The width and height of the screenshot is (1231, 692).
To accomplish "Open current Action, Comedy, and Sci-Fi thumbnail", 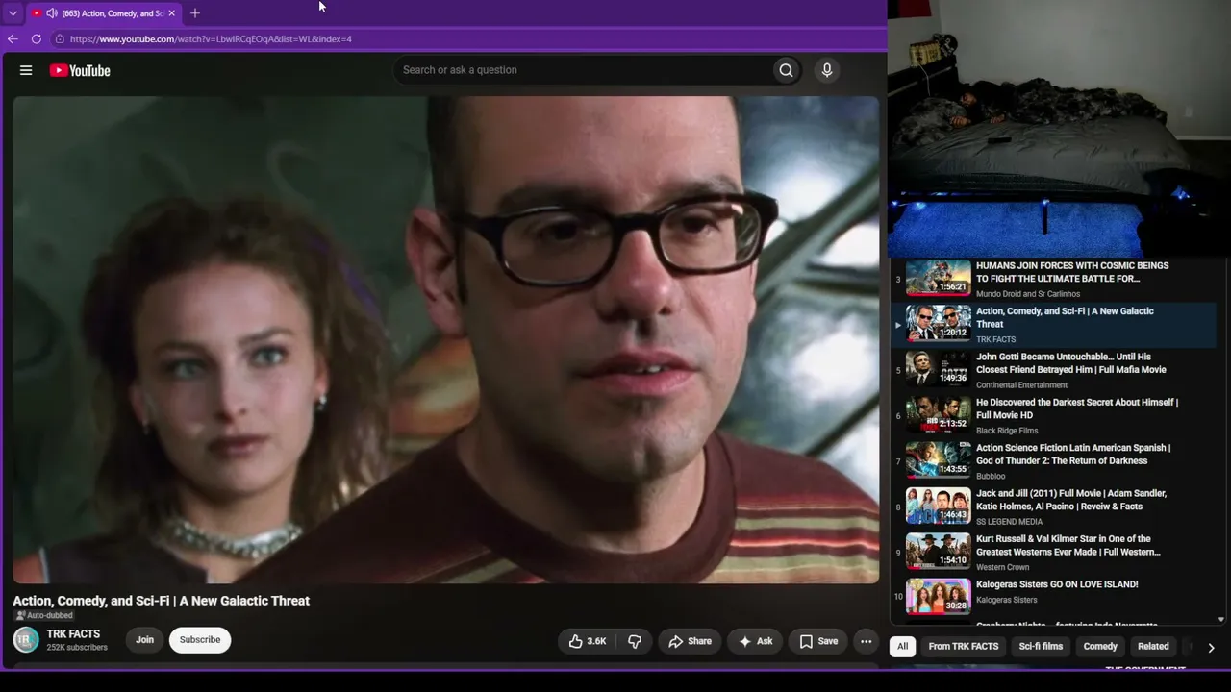I will (x=939, y=324).
